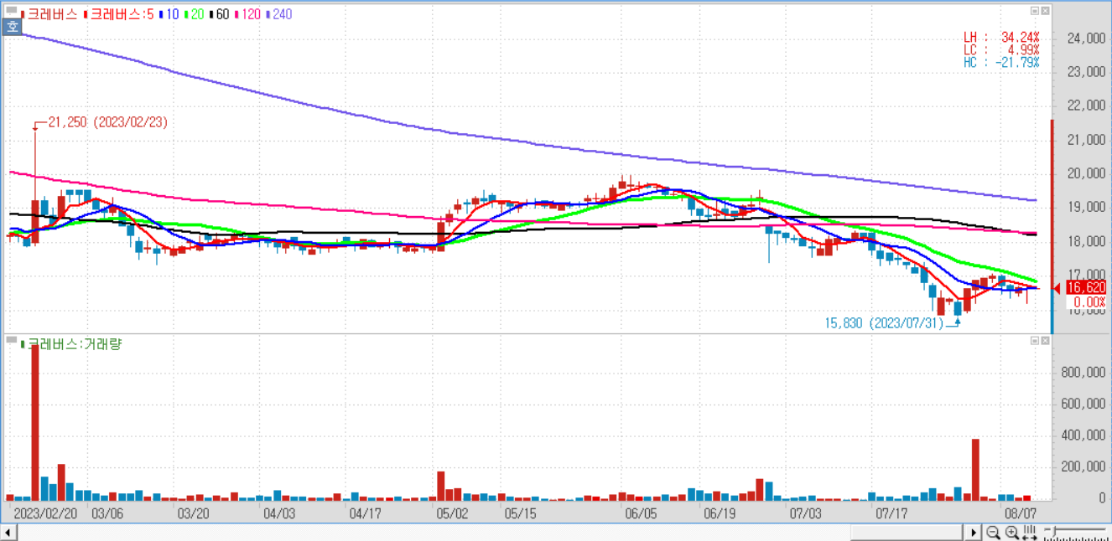Select the purple 240-day moving average legend
Viewport: 1112px width, 541px height.
279,14
